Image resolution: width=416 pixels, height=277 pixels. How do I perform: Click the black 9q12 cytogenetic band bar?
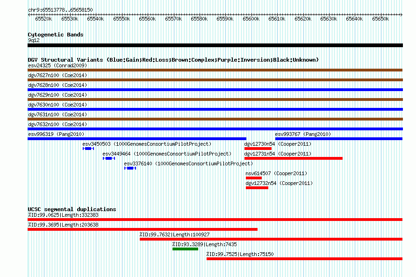pos(215,45)
